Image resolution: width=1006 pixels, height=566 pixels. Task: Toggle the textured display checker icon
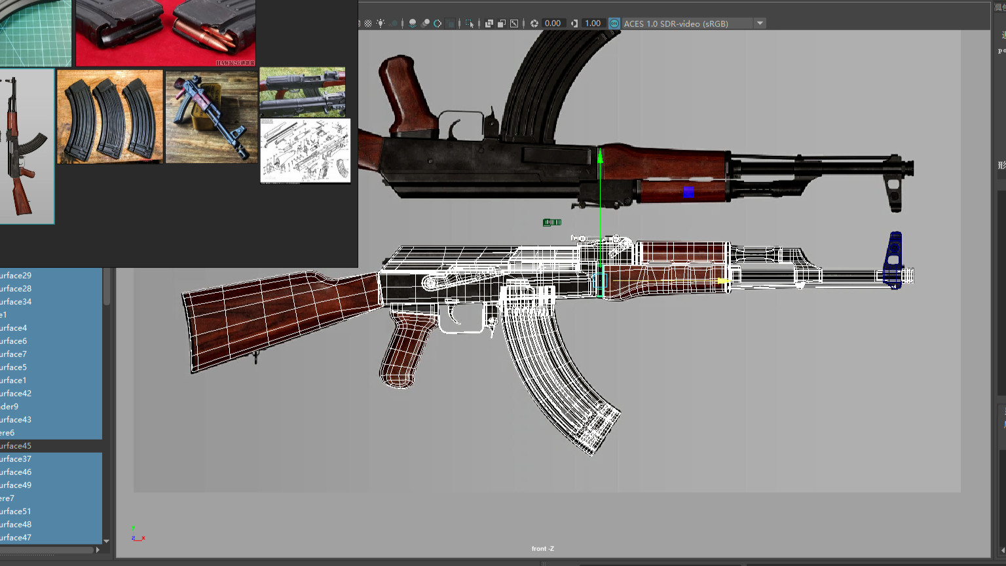(x=368, y=24)
